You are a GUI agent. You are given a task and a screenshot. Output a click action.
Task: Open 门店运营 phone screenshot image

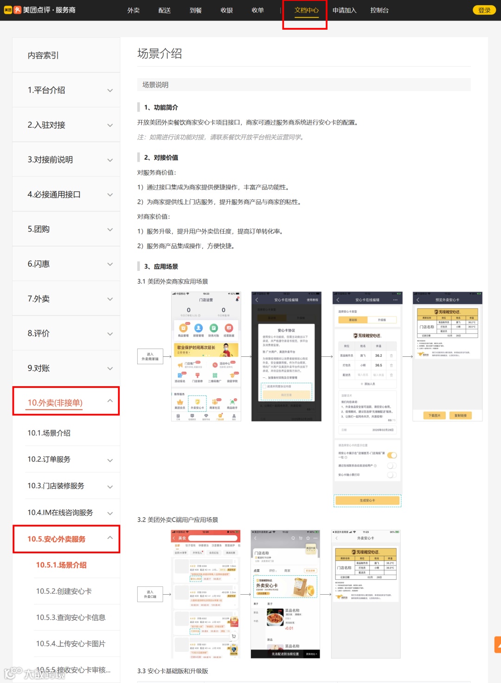click(x=206, y=356)
